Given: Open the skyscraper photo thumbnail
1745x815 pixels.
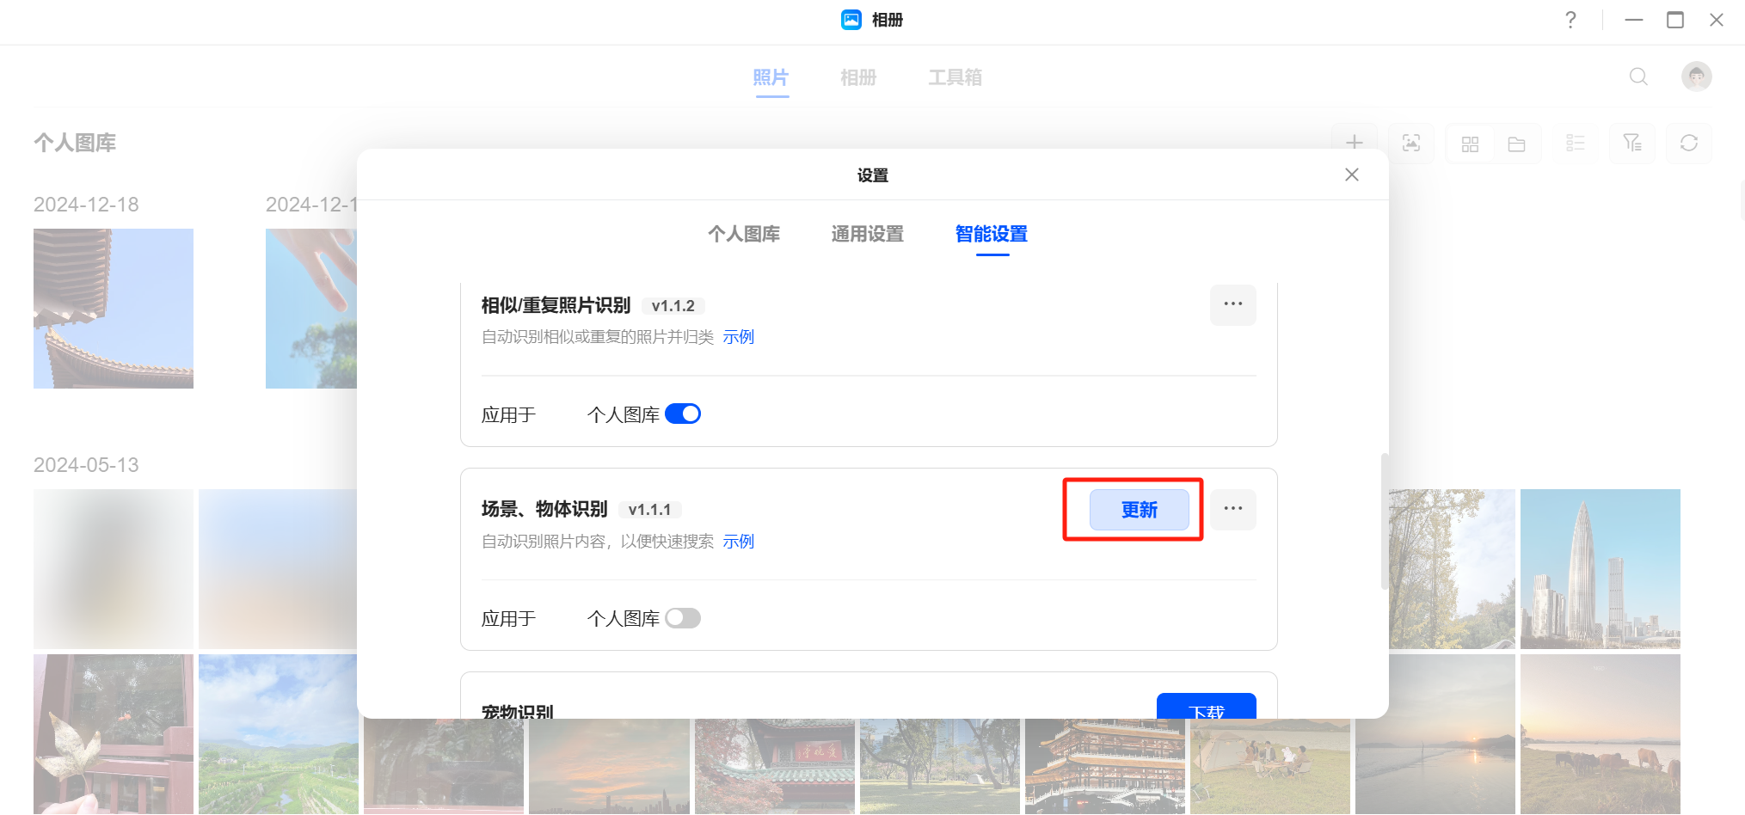Looking at the screenshot, I should [1601, 569].
